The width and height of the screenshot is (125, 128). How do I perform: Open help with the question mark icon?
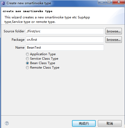coord(7,123)
